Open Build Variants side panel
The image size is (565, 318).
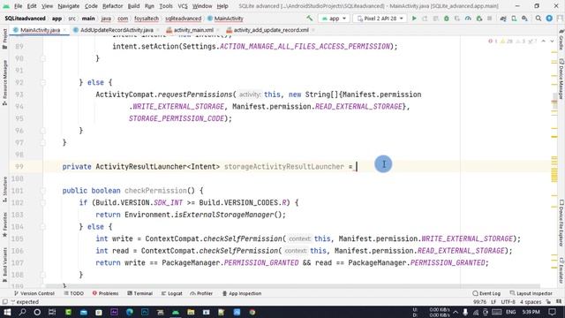click(4, 265)
